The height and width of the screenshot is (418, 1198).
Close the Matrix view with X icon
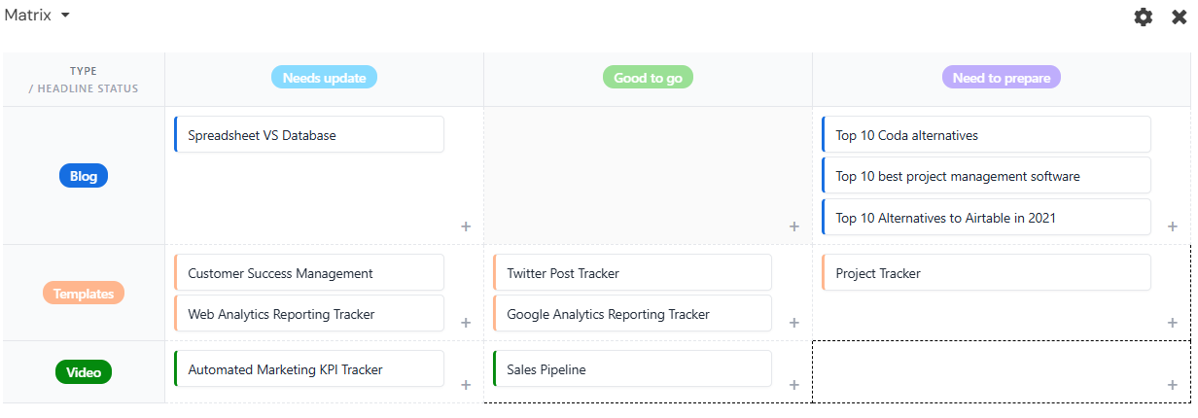(x=1180, y=17)
